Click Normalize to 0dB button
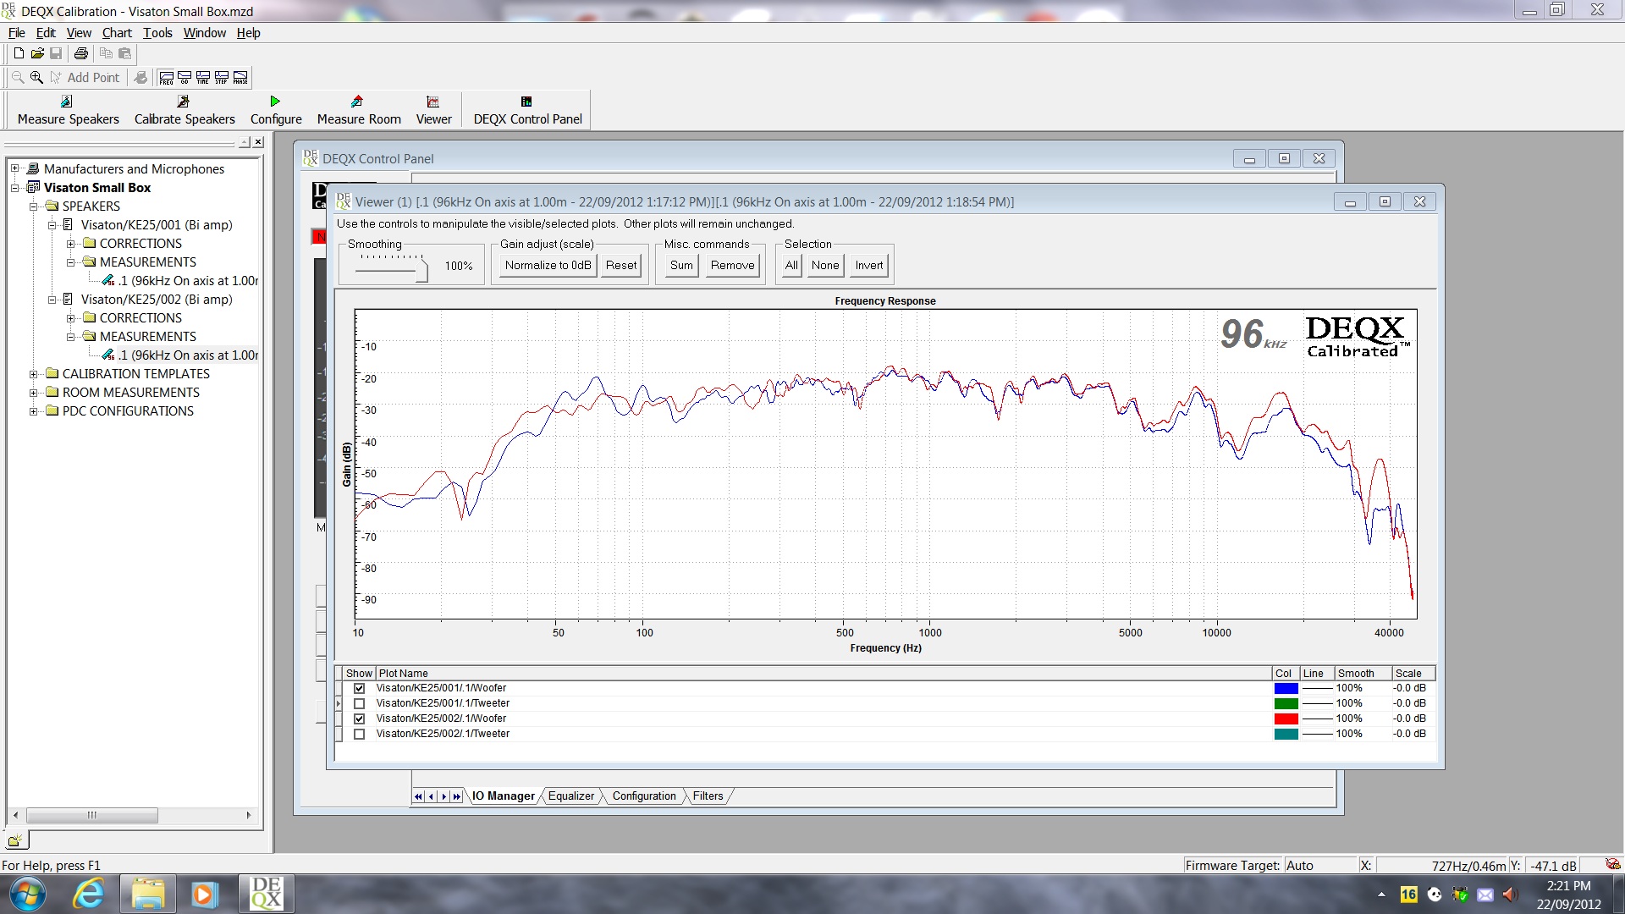The height and width of the screenshot is (914, 1625). (548, 265)
